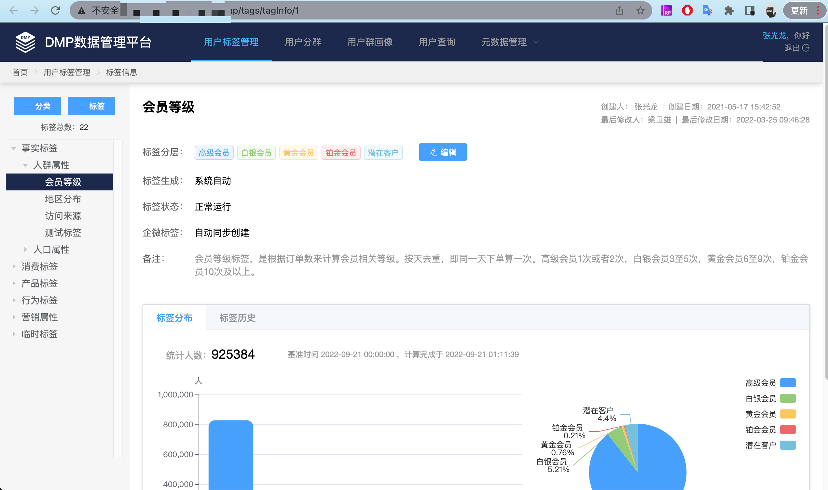Toggle 潜在客户 light-blue legend swatch
828x490 pixels.
[x=788, y=445]
